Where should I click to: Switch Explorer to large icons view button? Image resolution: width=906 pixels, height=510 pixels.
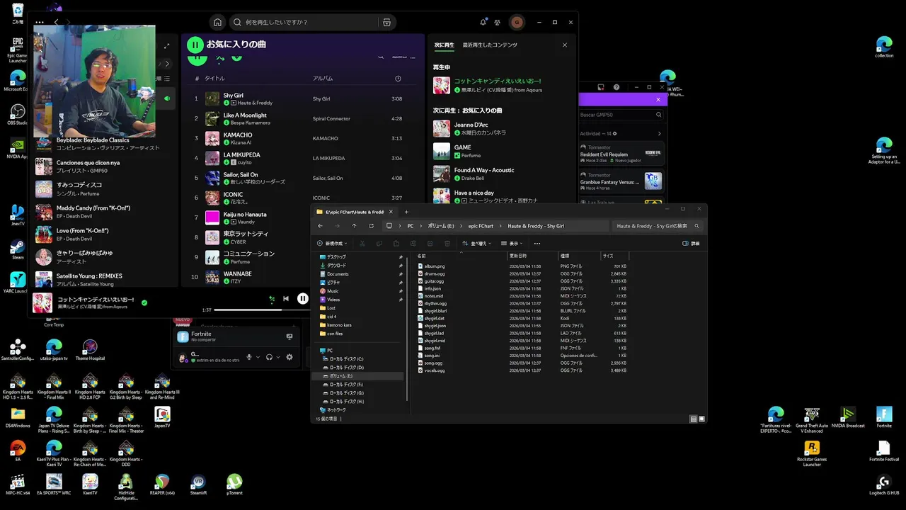pyautogui.click(x=703, y=419)
